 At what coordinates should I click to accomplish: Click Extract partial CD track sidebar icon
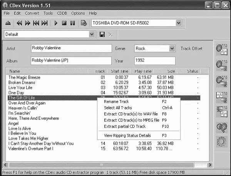tap(222, 81)
